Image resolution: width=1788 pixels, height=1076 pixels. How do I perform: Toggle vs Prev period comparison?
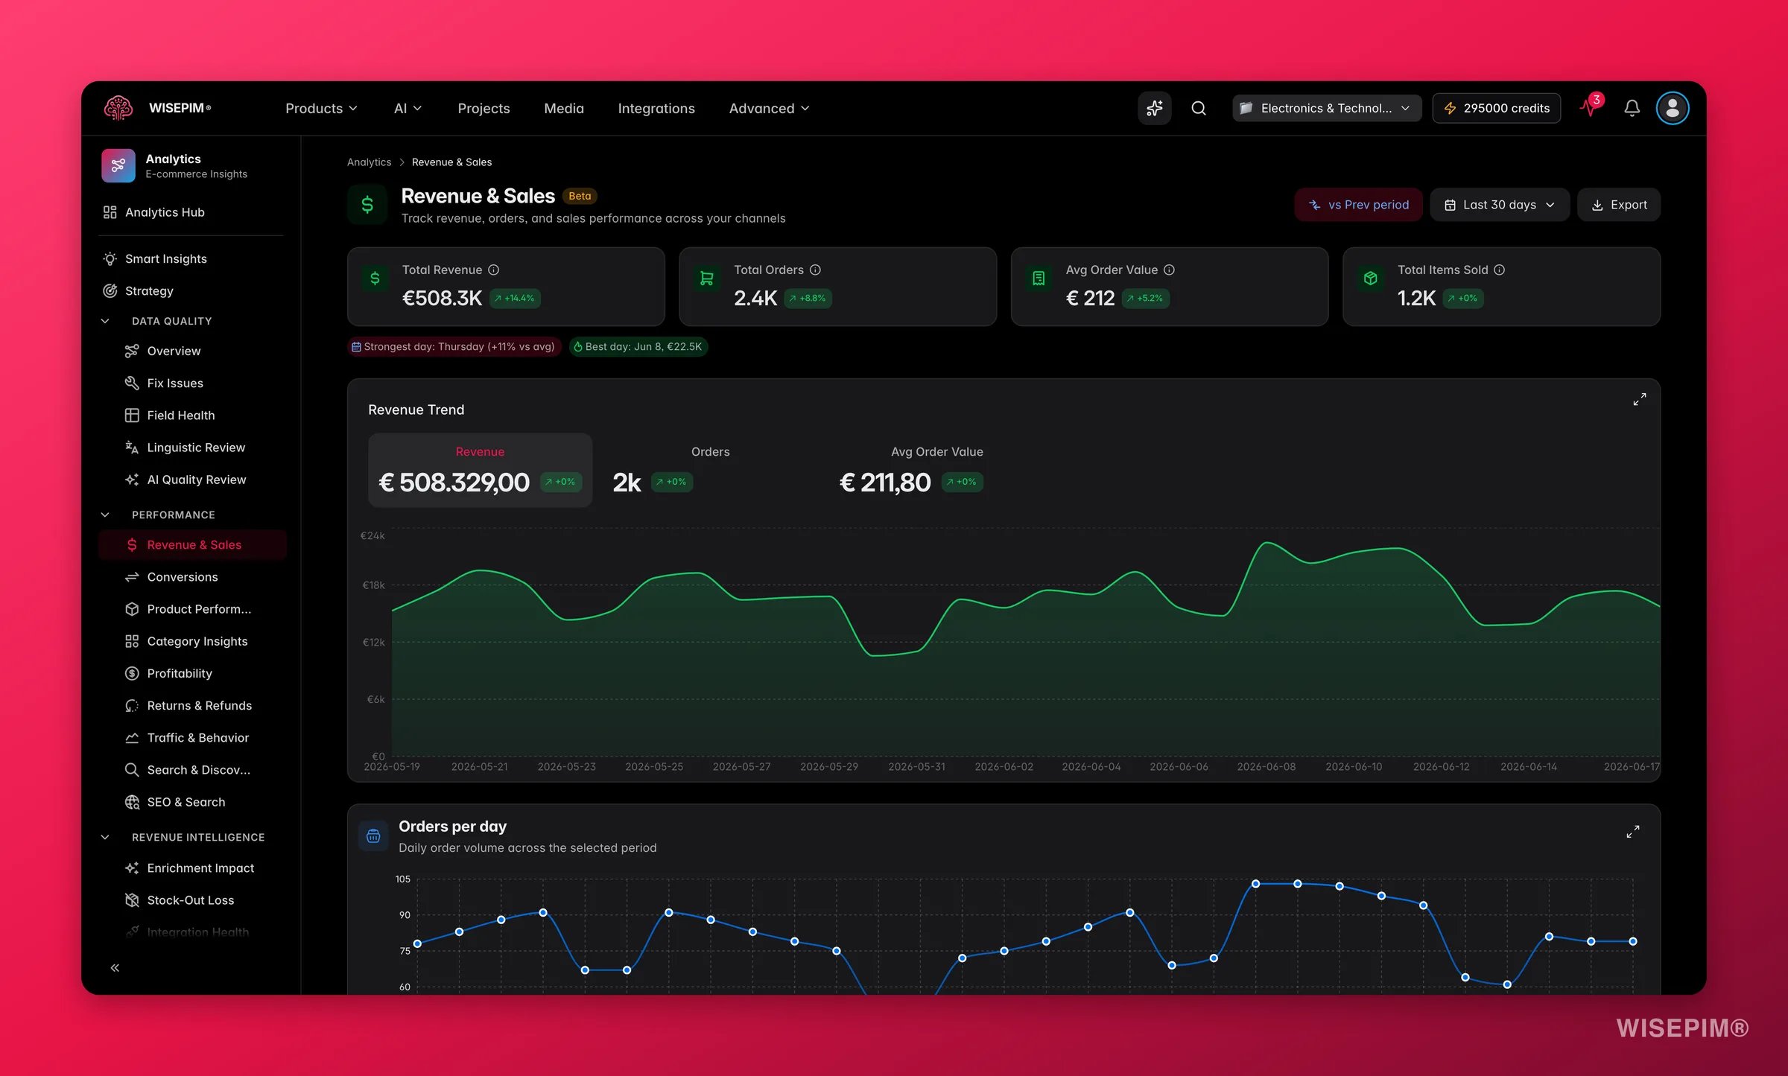[1358, 205]
